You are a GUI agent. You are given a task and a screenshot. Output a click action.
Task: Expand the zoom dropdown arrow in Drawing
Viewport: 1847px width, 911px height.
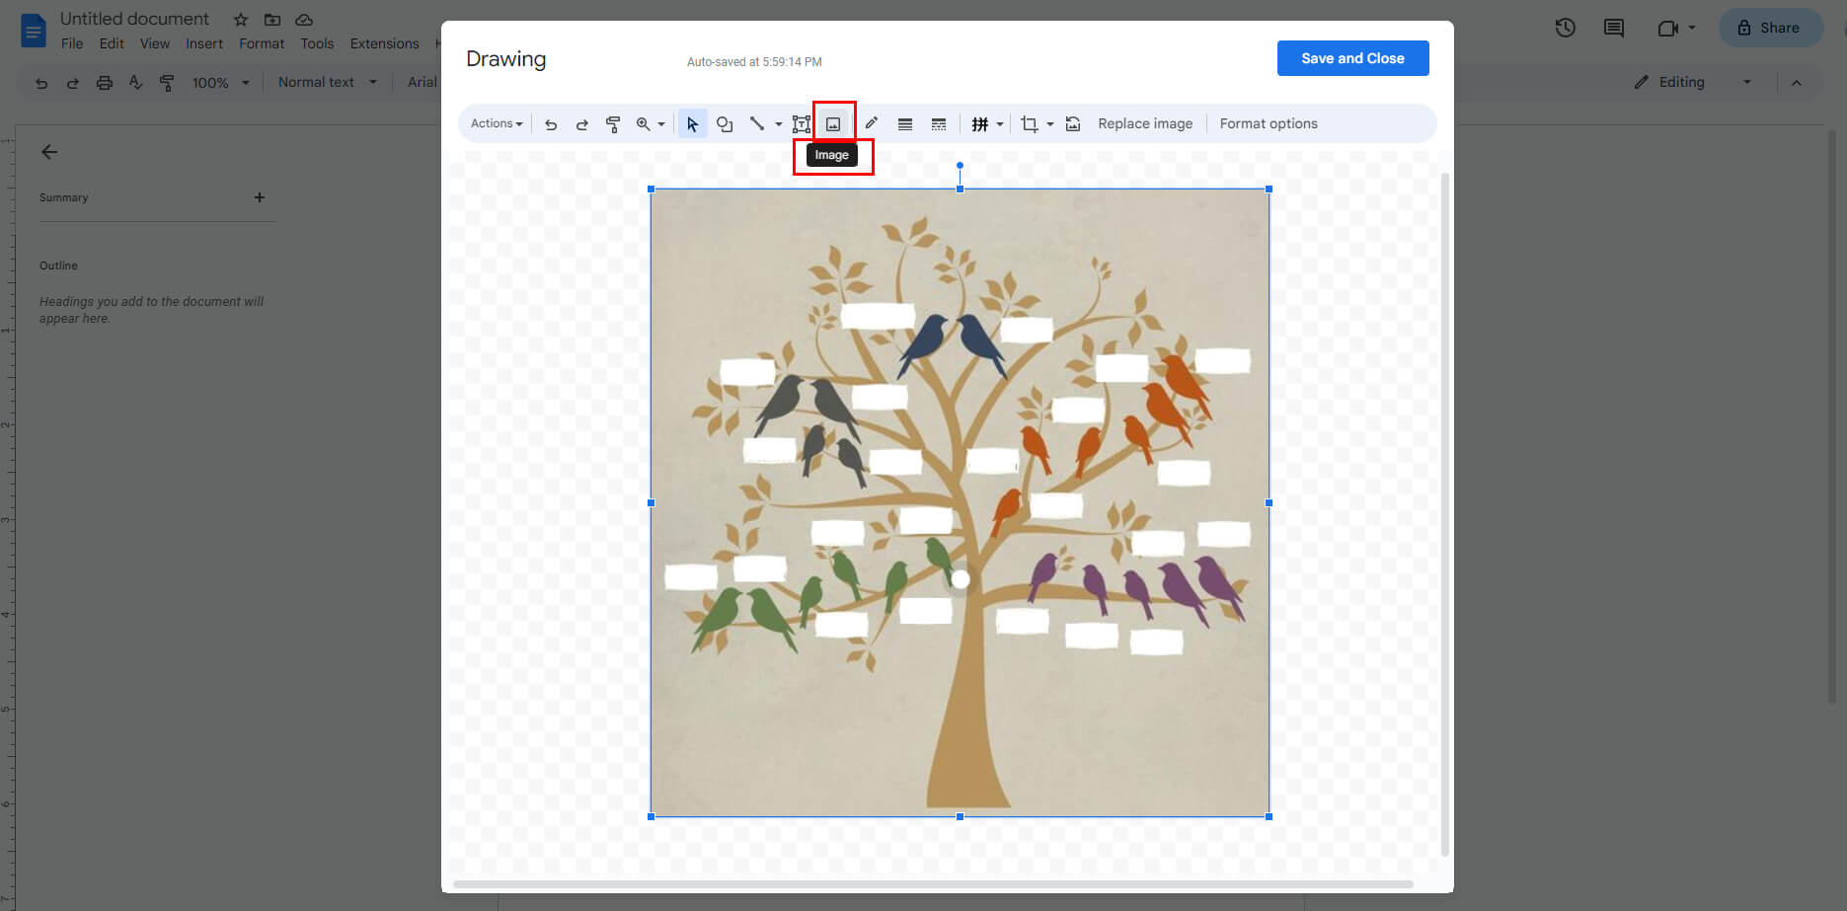(x=661, y=124)
